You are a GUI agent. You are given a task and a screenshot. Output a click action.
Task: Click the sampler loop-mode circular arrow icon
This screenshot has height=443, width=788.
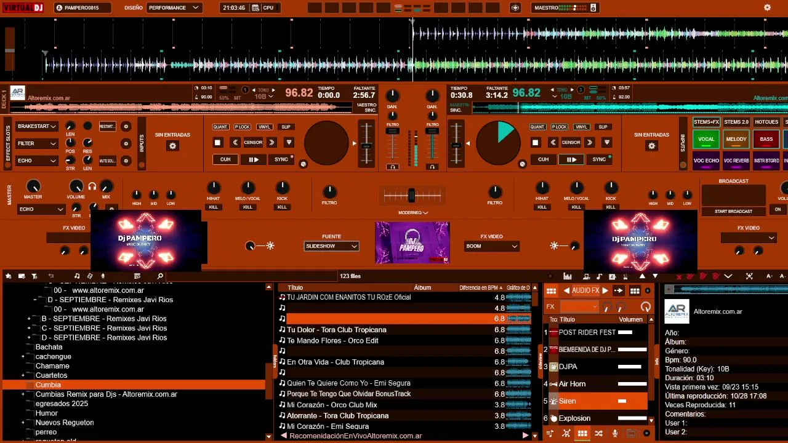tap(645, 306)
